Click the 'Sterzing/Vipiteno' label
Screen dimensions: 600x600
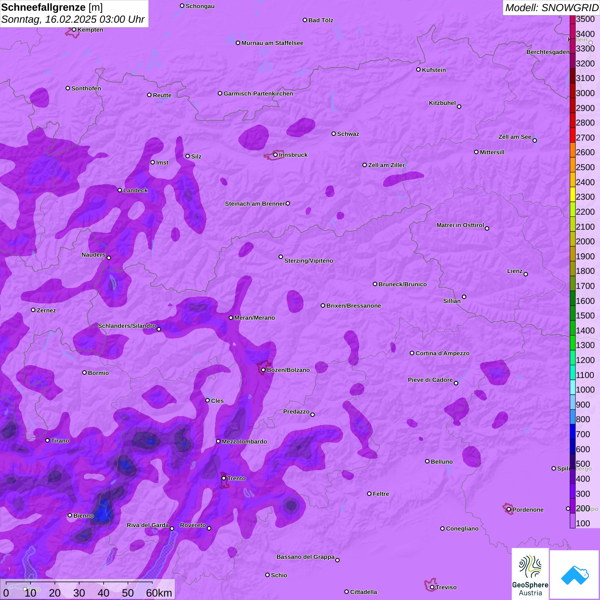pyautogui.click(x=309, y=261)
